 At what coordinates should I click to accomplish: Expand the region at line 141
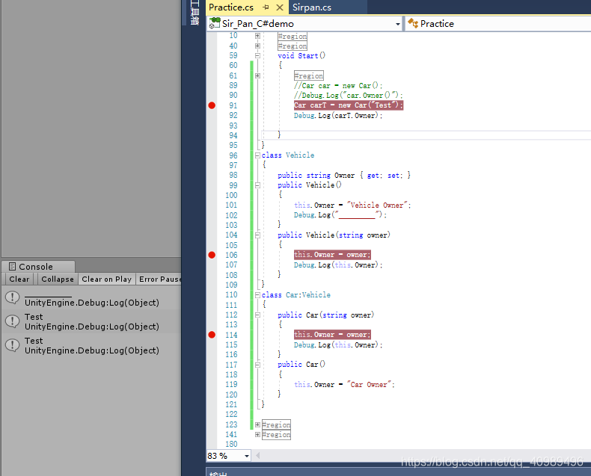tap(257, 435)
